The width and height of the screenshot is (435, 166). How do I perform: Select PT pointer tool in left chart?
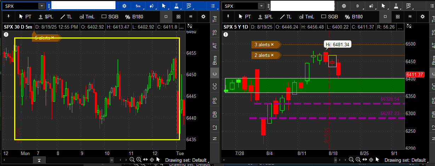[25, 17]
